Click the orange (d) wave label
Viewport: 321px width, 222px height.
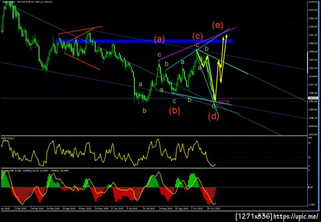[x=213, y=117]
